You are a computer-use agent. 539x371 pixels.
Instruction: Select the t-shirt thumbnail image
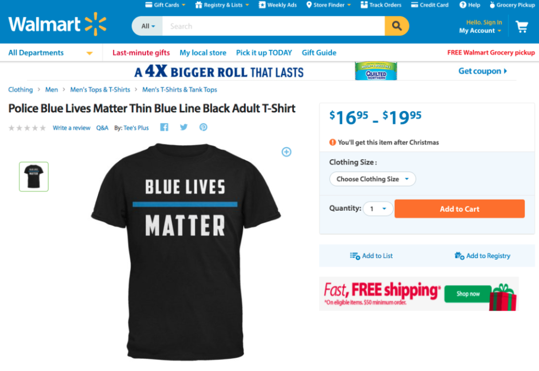coord(34,177)
